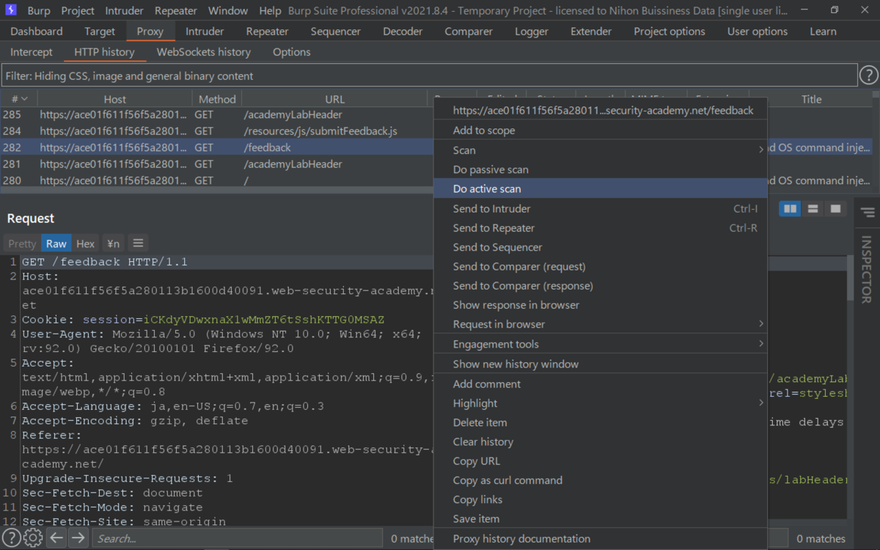Switch to top-bottom split layout icon

[813, 209]
